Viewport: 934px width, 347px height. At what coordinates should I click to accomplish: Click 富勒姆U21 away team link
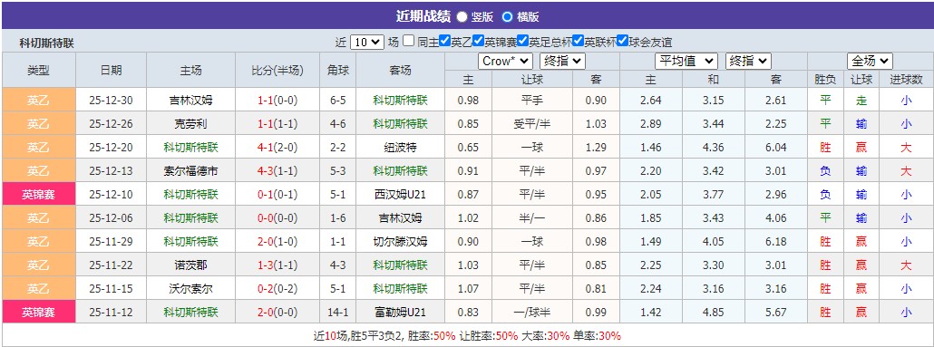tap(400, 313)
